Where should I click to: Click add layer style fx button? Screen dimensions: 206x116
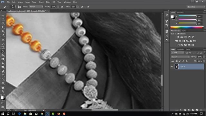pos(181,110)
